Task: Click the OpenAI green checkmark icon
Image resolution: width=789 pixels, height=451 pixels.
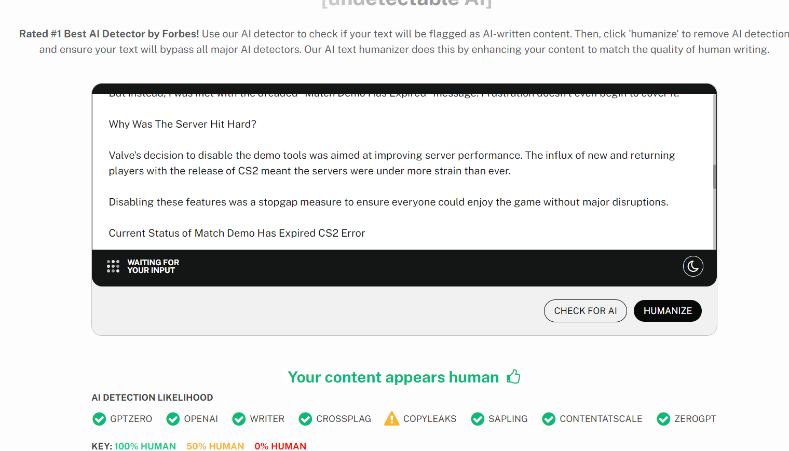Action: tap(173, 419)
